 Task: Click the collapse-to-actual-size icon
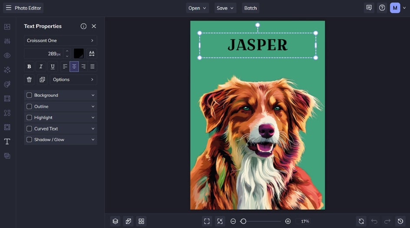220,221
